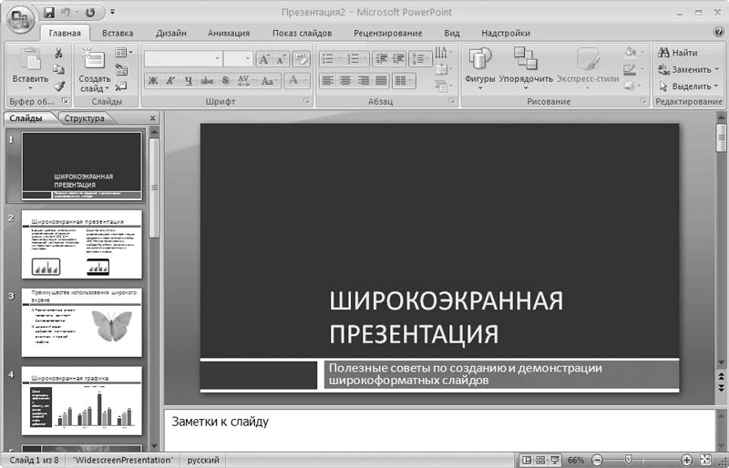Open the Вставка ribbon tab
729x468 pixels.
pos(118,34)
